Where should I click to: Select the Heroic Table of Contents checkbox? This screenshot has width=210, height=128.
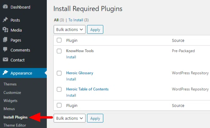[59, 89]
